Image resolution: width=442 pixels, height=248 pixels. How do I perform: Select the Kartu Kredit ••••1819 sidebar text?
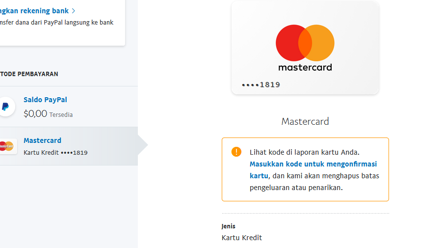point(55,153)
